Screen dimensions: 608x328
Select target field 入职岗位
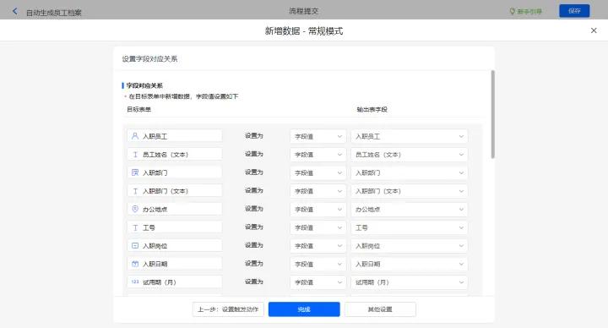[x=175, y=246]
